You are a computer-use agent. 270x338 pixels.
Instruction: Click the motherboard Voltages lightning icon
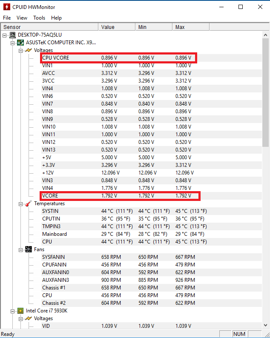tap(29, 50)
